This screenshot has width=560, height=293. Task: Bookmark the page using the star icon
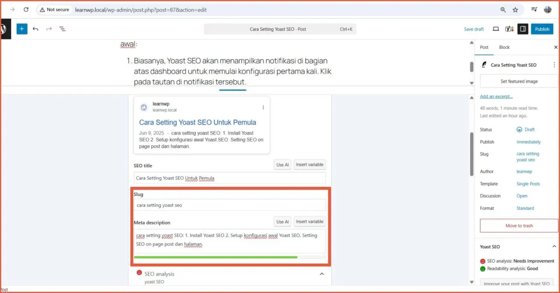[515, 9]
